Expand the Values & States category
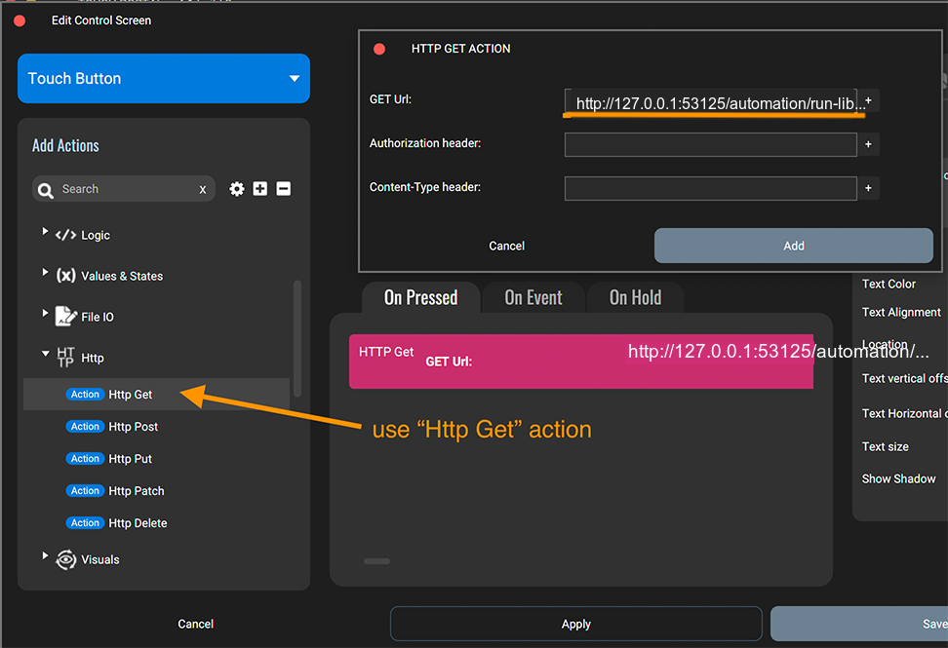Screen dimensions: 948x648 pos(45,272)
